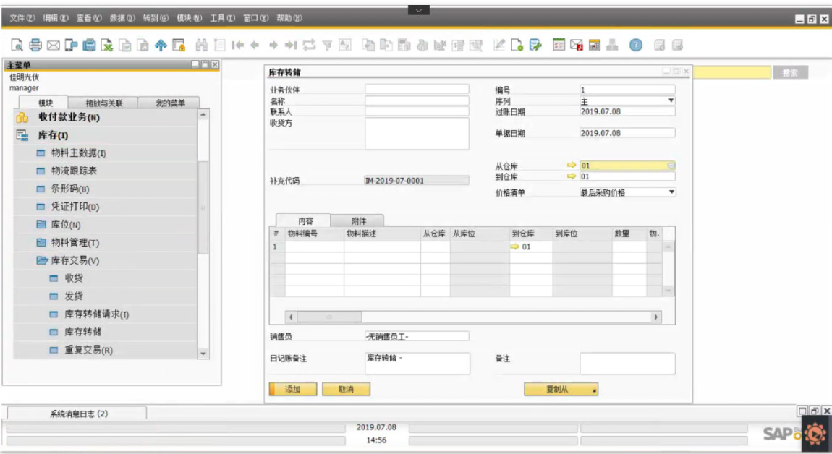Click the 备注 text box
The width and height of the screenshot is (832, 454).
[x=627, y=364]
